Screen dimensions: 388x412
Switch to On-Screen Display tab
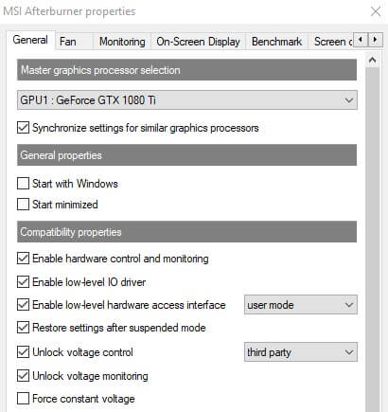pyautogui.click(x=198, y=42)
